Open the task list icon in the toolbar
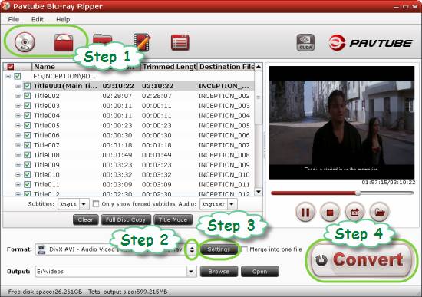The image size is (422, 297). pyautogui.click(x=180, y=42)
